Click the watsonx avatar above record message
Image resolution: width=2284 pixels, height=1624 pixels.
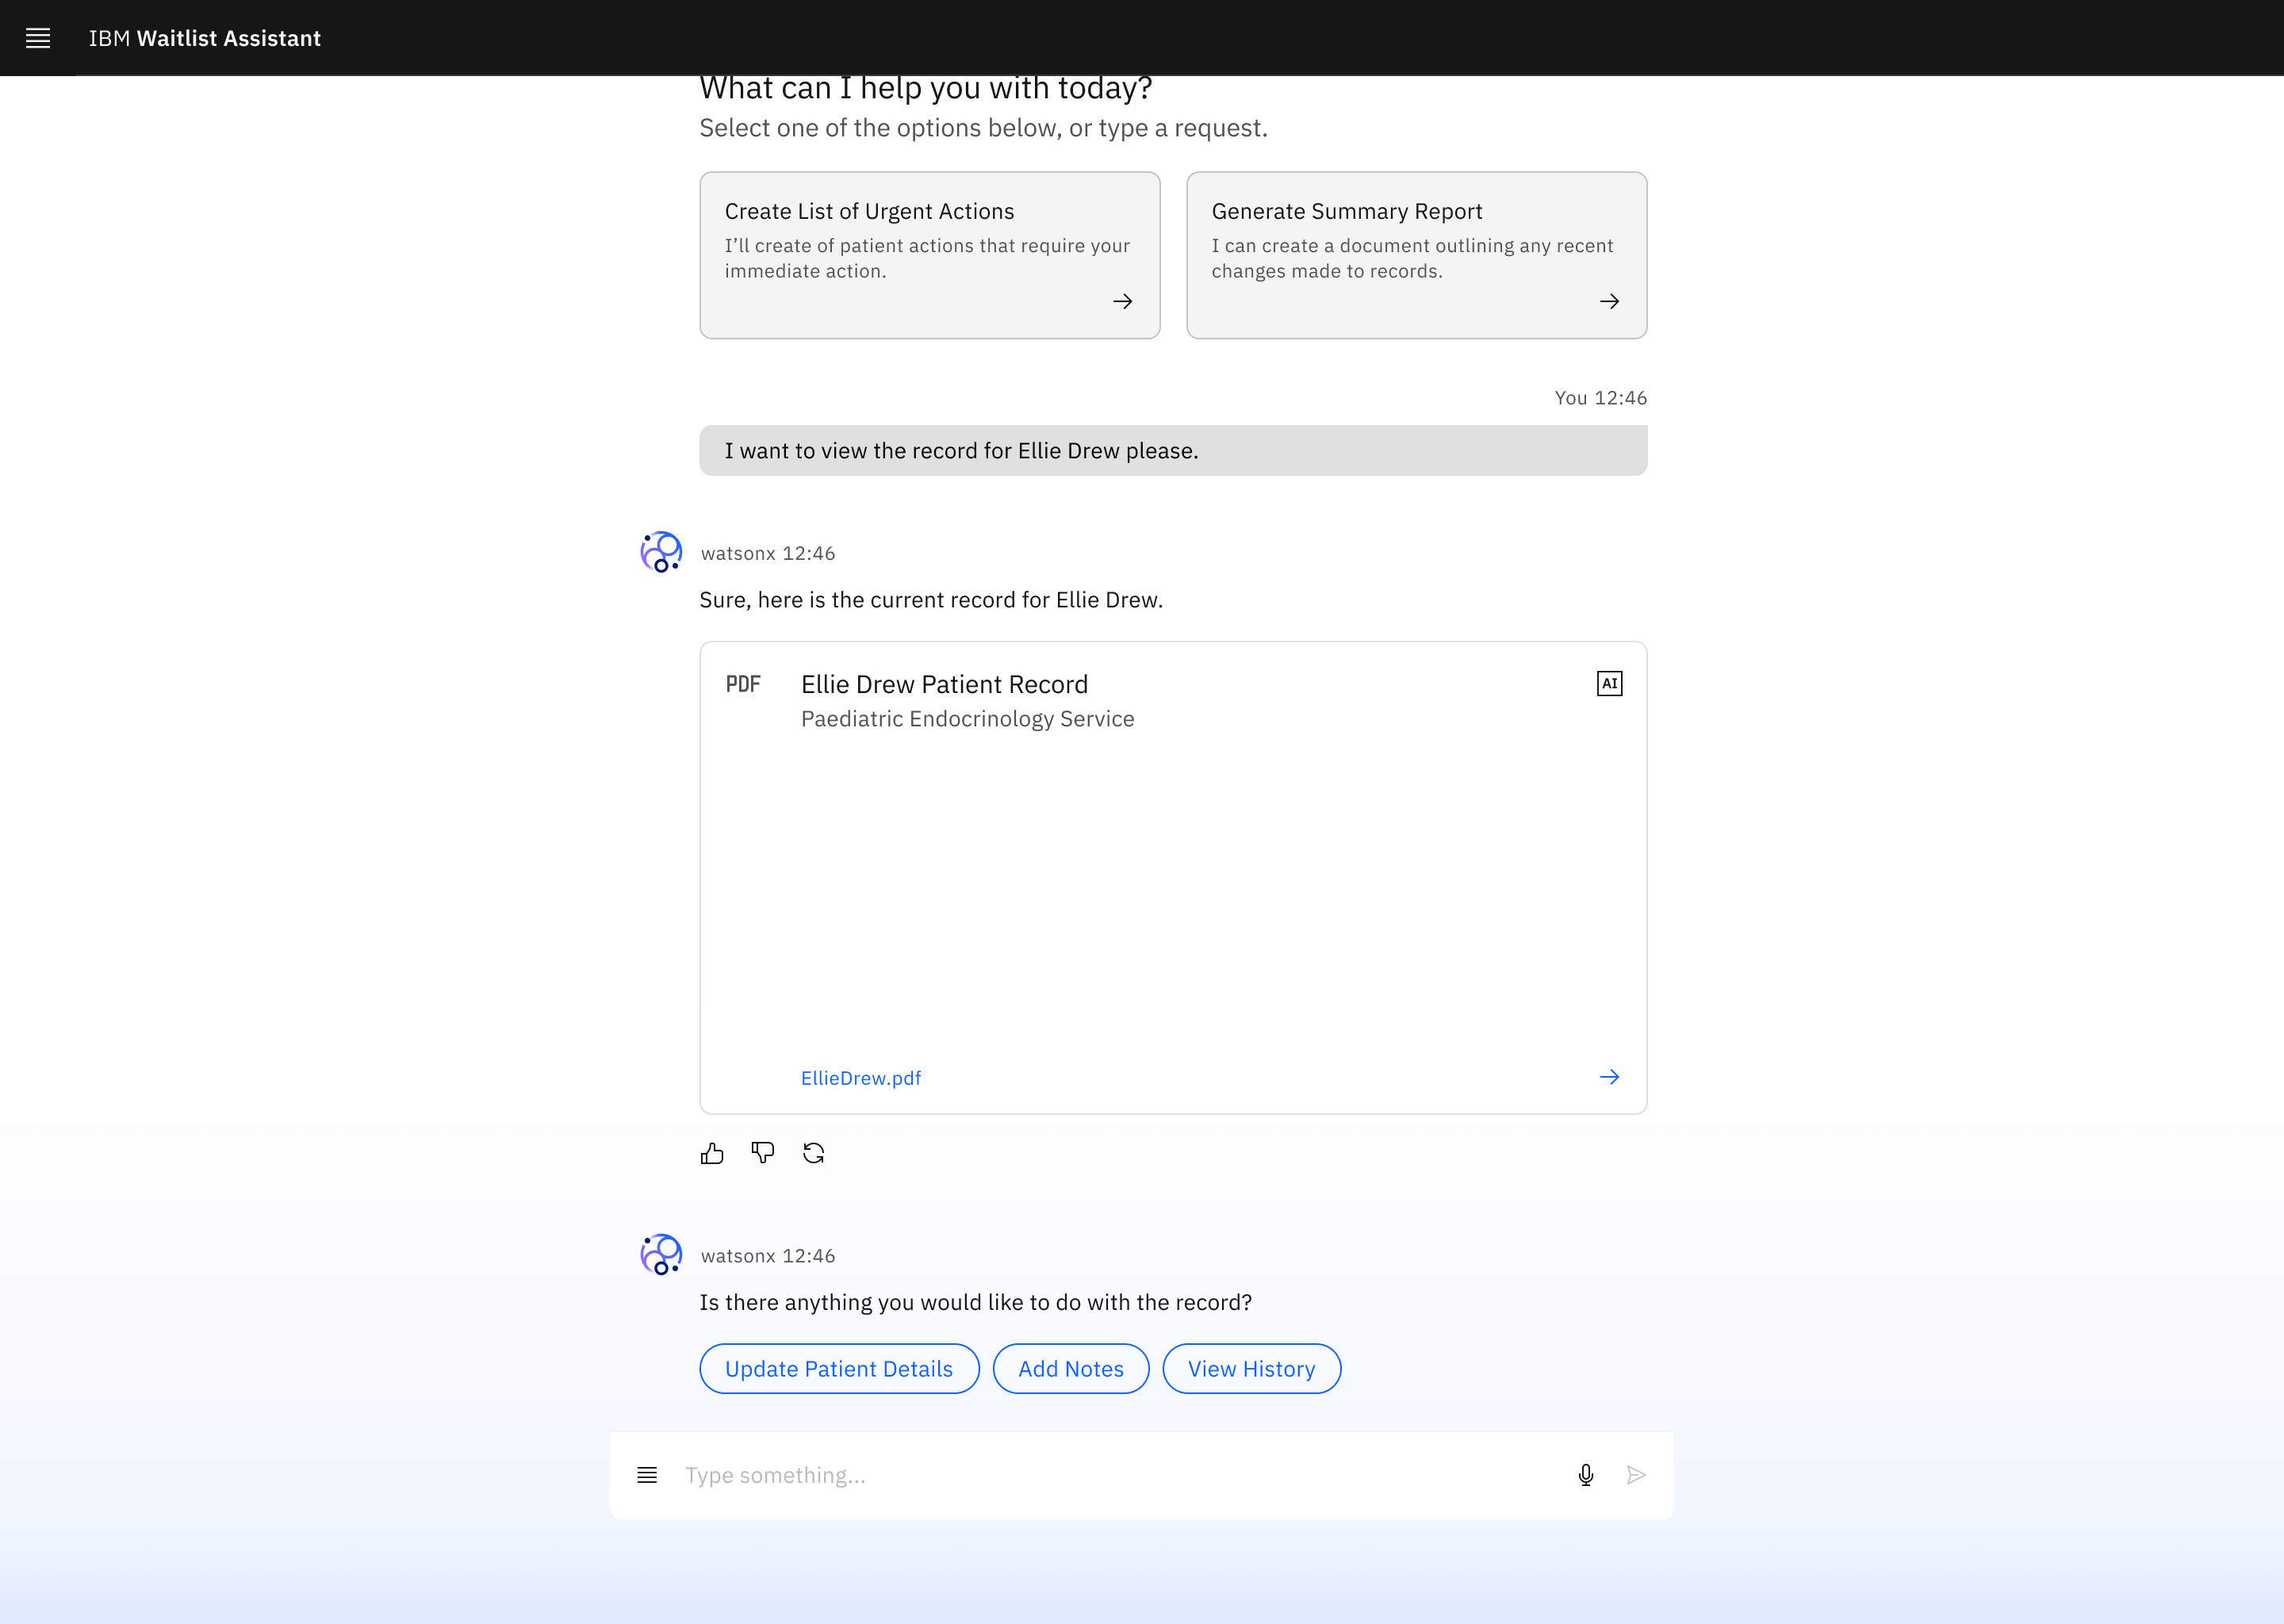(661, 552)
